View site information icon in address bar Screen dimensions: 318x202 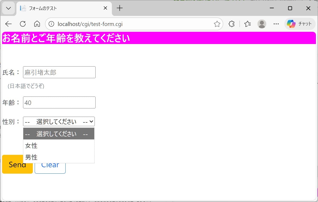point(51,24)
